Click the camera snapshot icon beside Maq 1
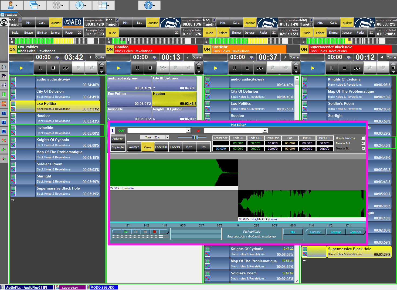 point(4,22)
